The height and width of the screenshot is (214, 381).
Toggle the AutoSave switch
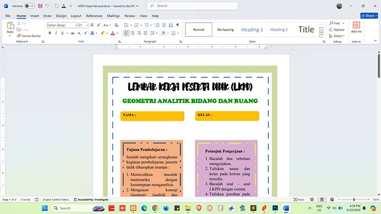coord(30,6)
